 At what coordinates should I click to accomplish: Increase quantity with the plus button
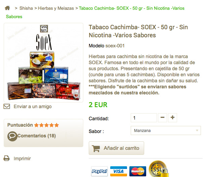pyautogui.click(x=172, y=118)
